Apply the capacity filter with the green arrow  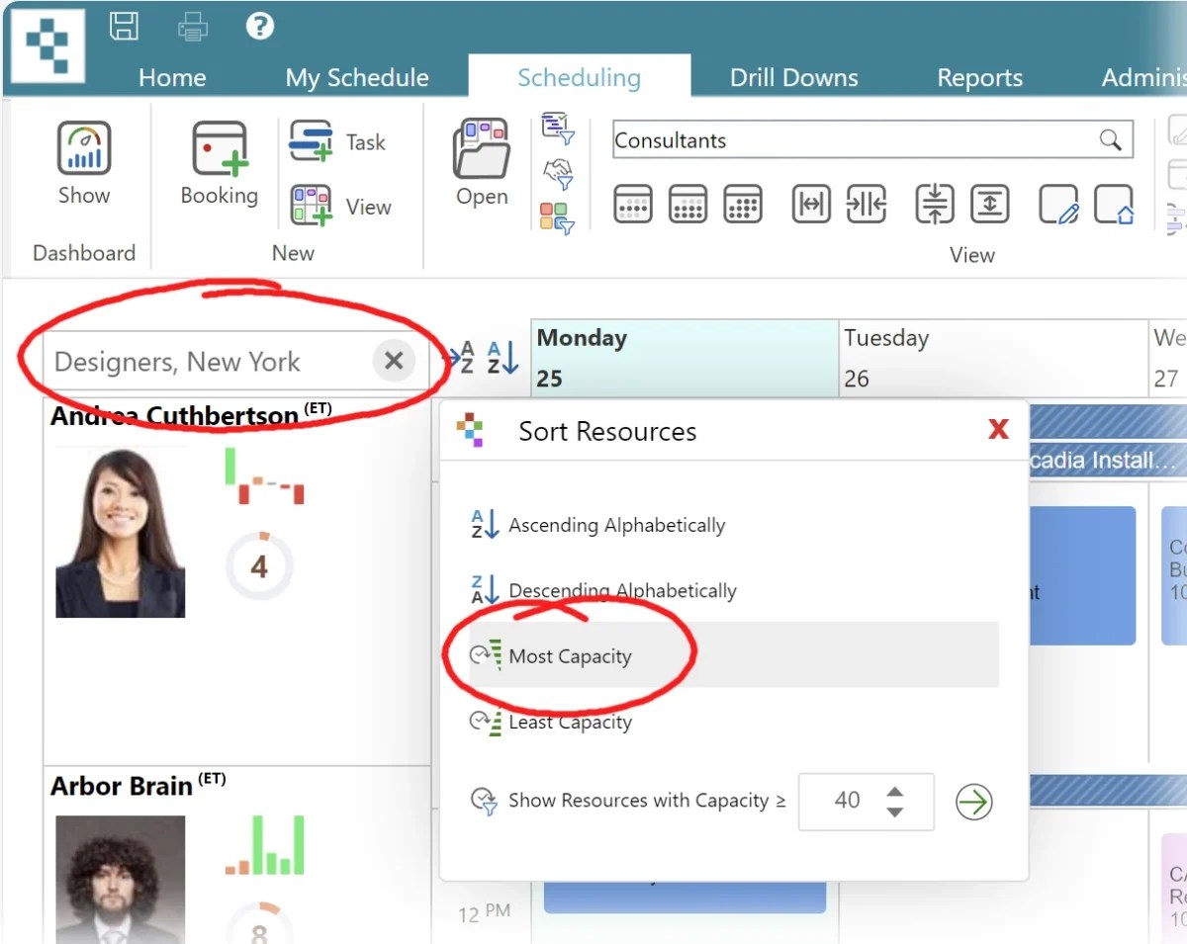[x=972, y=802]
